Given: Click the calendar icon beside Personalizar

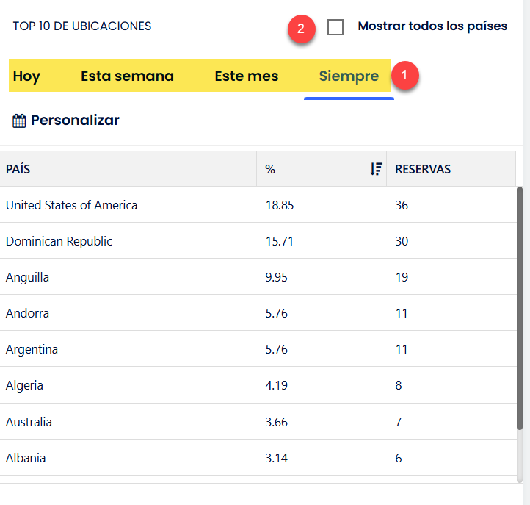Looking at the screenshot, I should tap(19, 121).
